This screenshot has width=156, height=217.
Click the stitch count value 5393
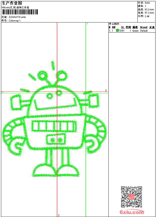[x=147, y=3]
